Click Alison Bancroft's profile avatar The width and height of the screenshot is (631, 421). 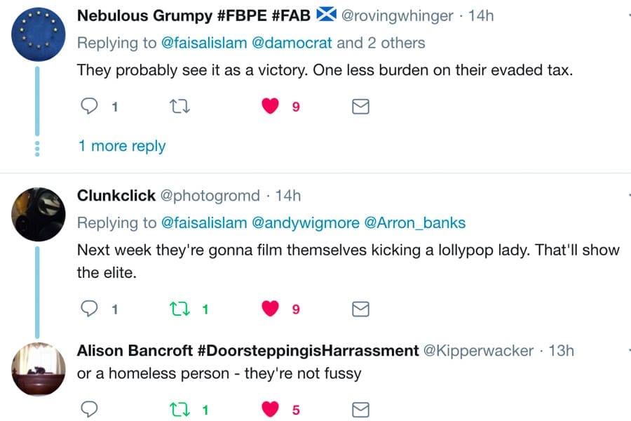pyautogui.click(x=38, y=369)
